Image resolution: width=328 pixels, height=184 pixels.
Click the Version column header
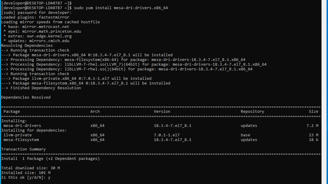[162, 111]
